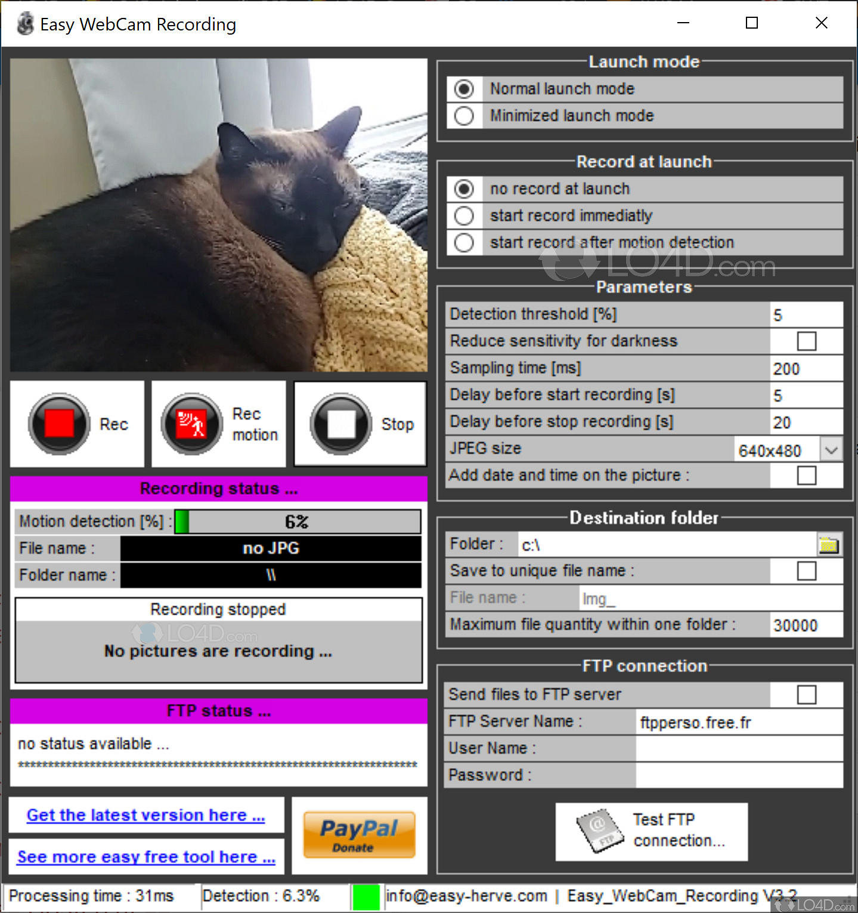The height and width of the screenshot is (913, 858).
Task: Close the Easy WebCam Recording window
Action: (x=822, y=23)
